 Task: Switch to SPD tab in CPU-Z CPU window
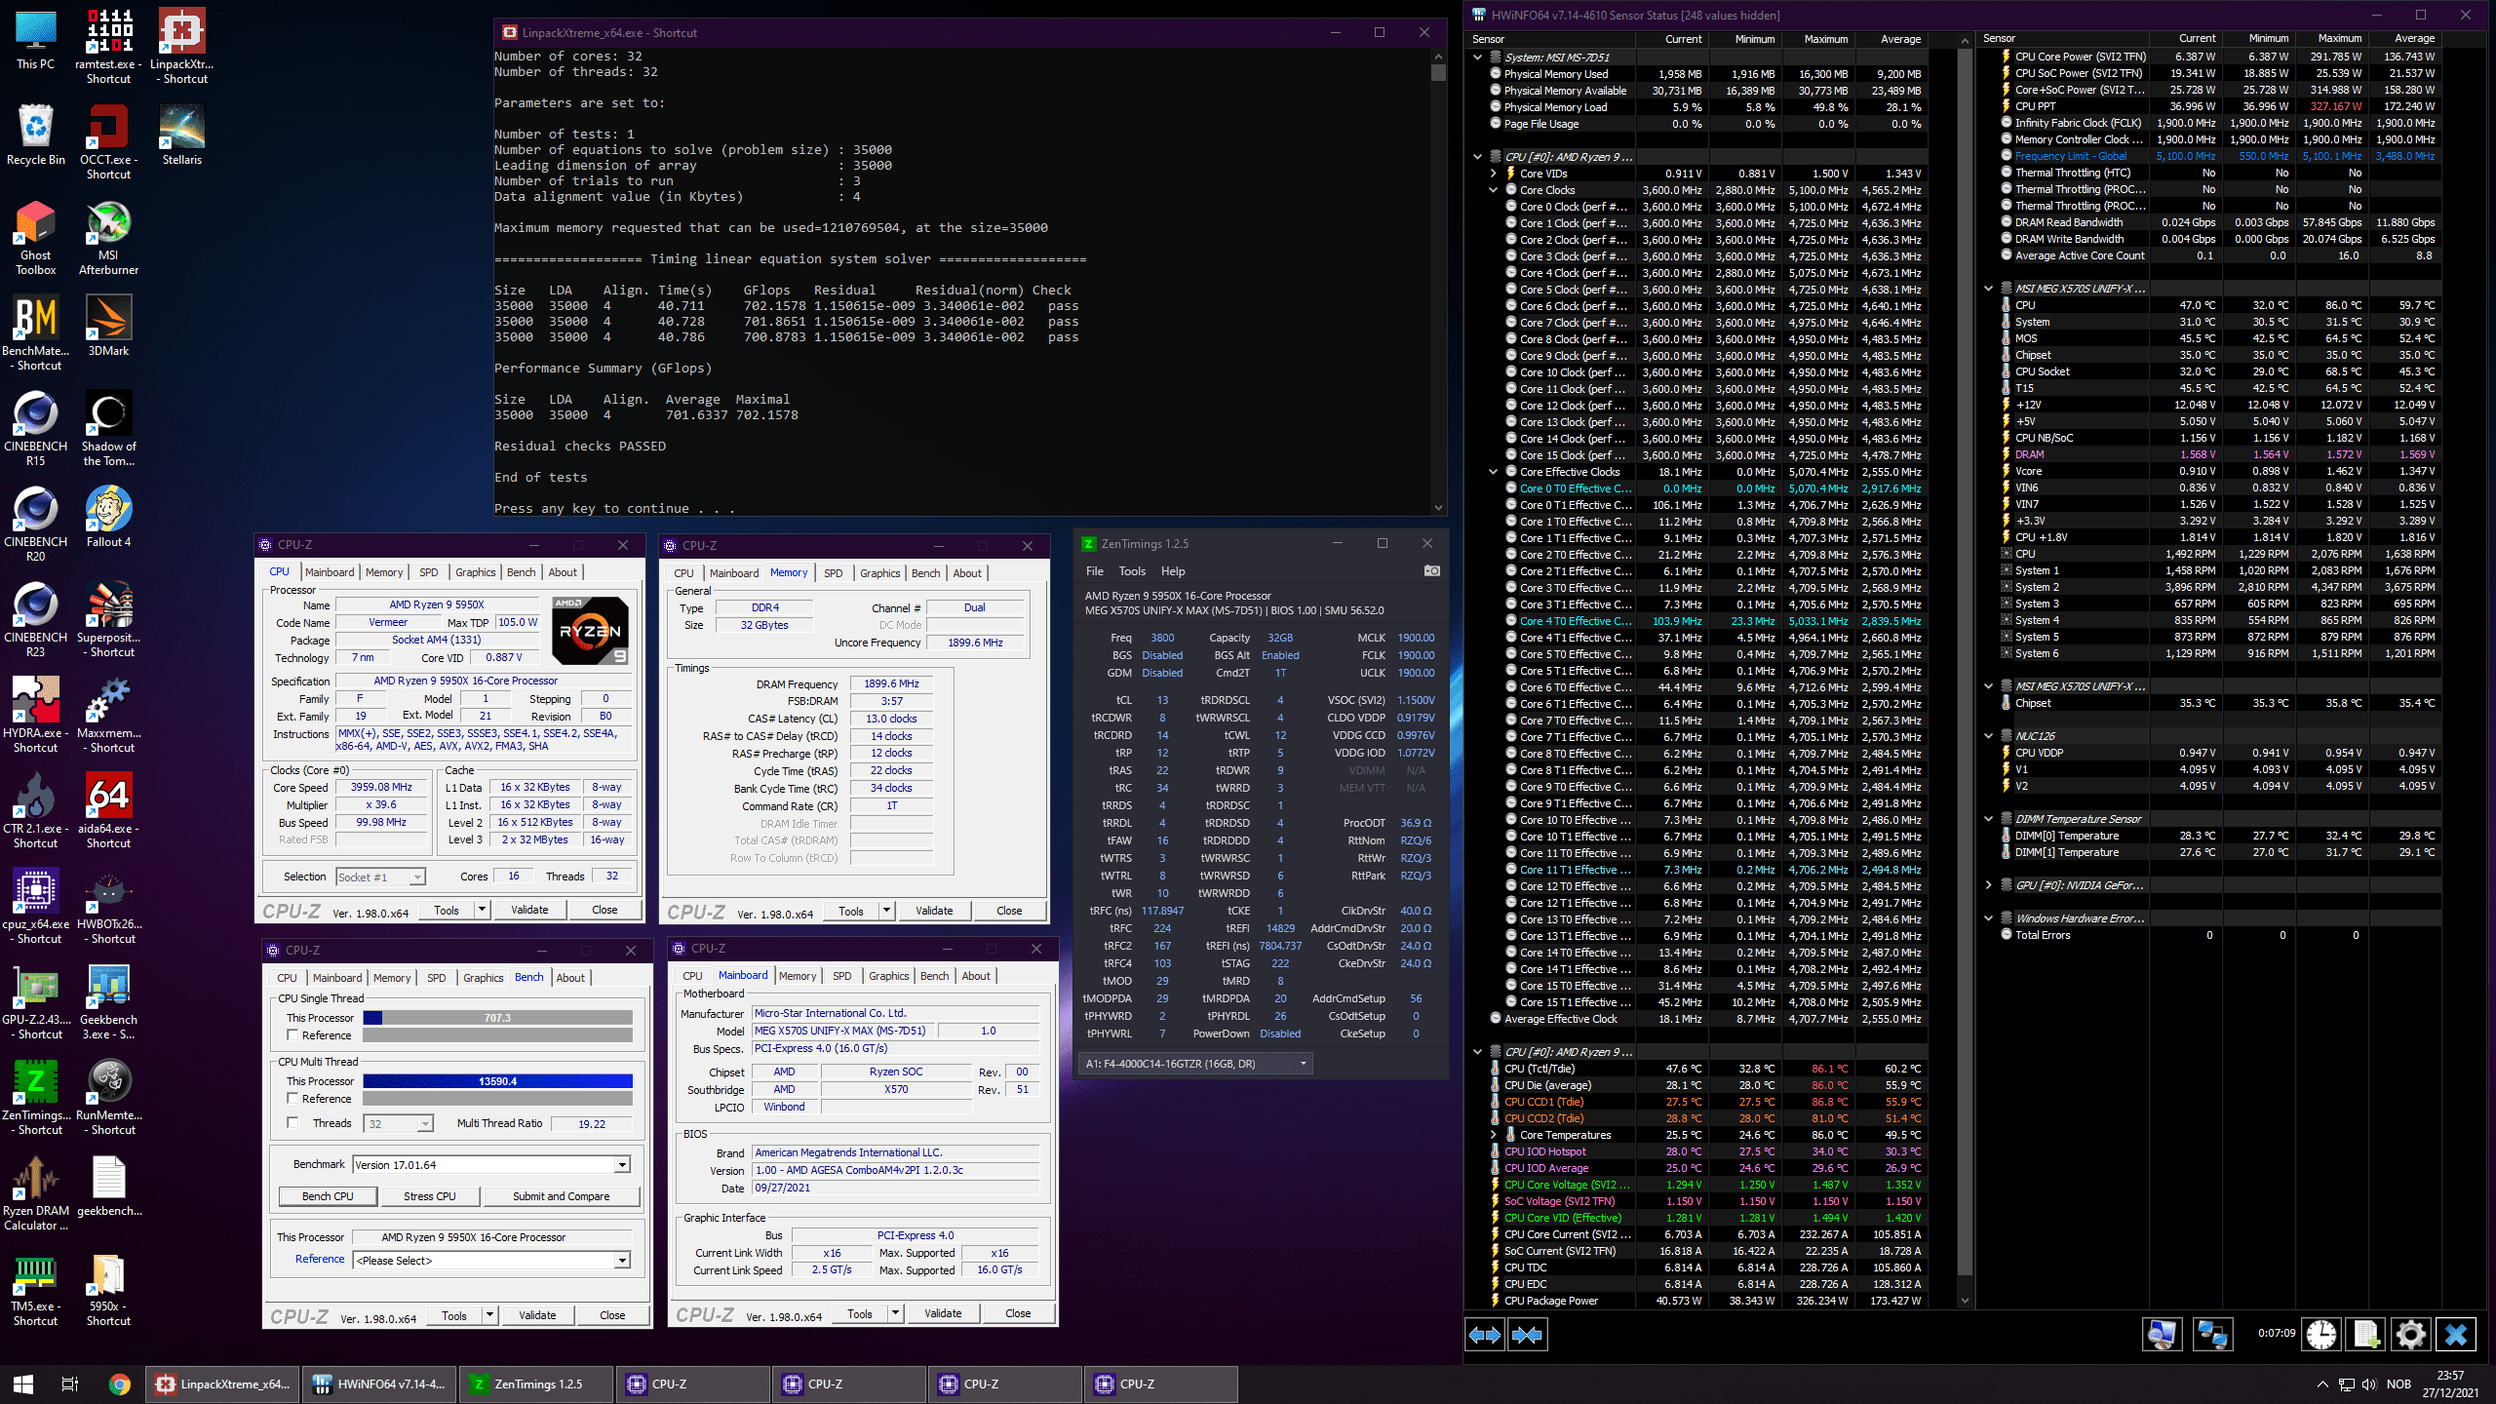pos(428,572)
